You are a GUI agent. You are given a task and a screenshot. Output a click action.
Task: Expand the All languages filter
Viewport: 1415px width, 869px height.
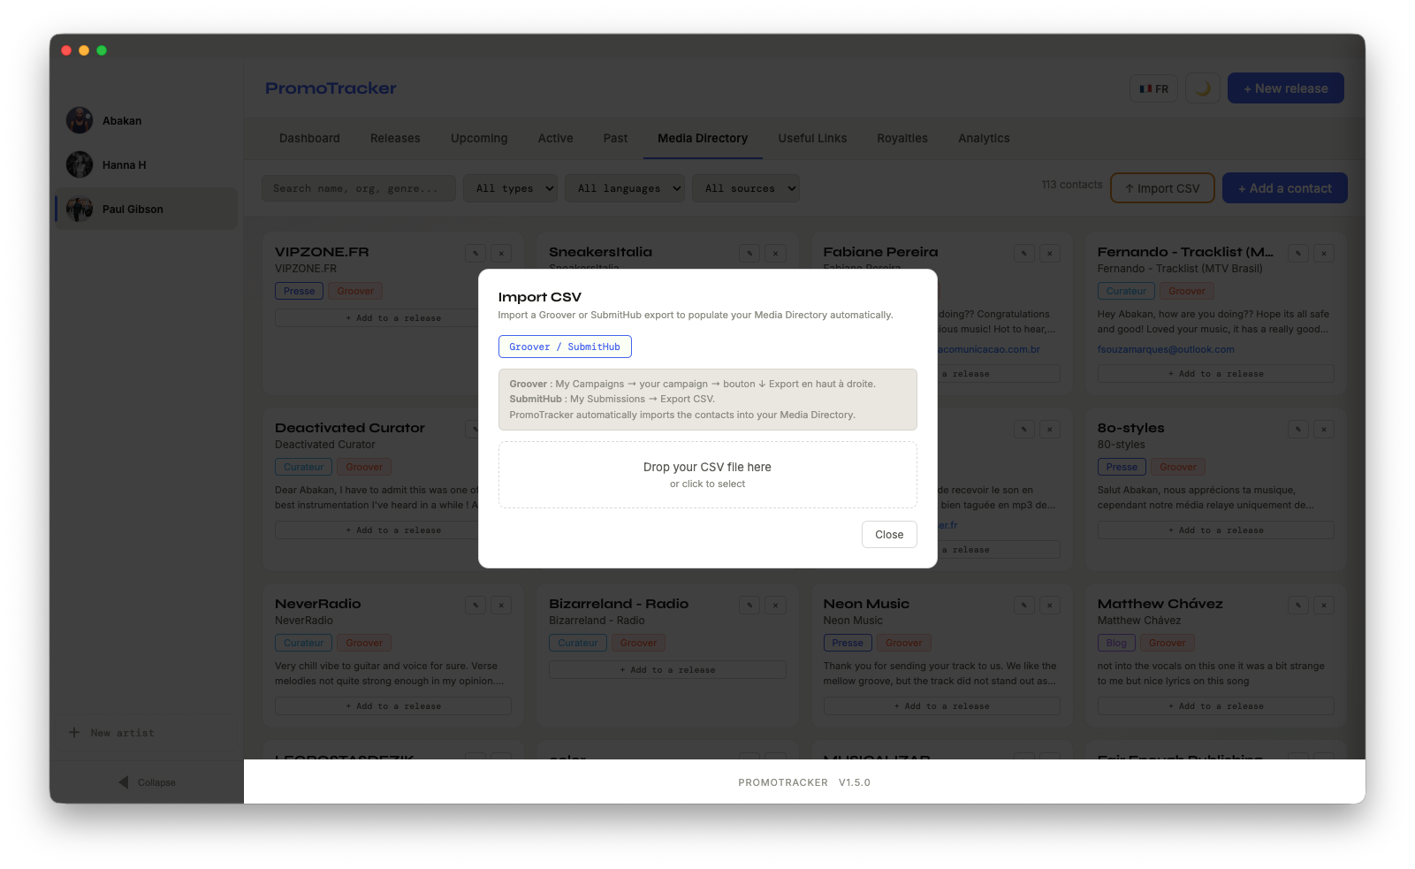click(x=624, y=188)
